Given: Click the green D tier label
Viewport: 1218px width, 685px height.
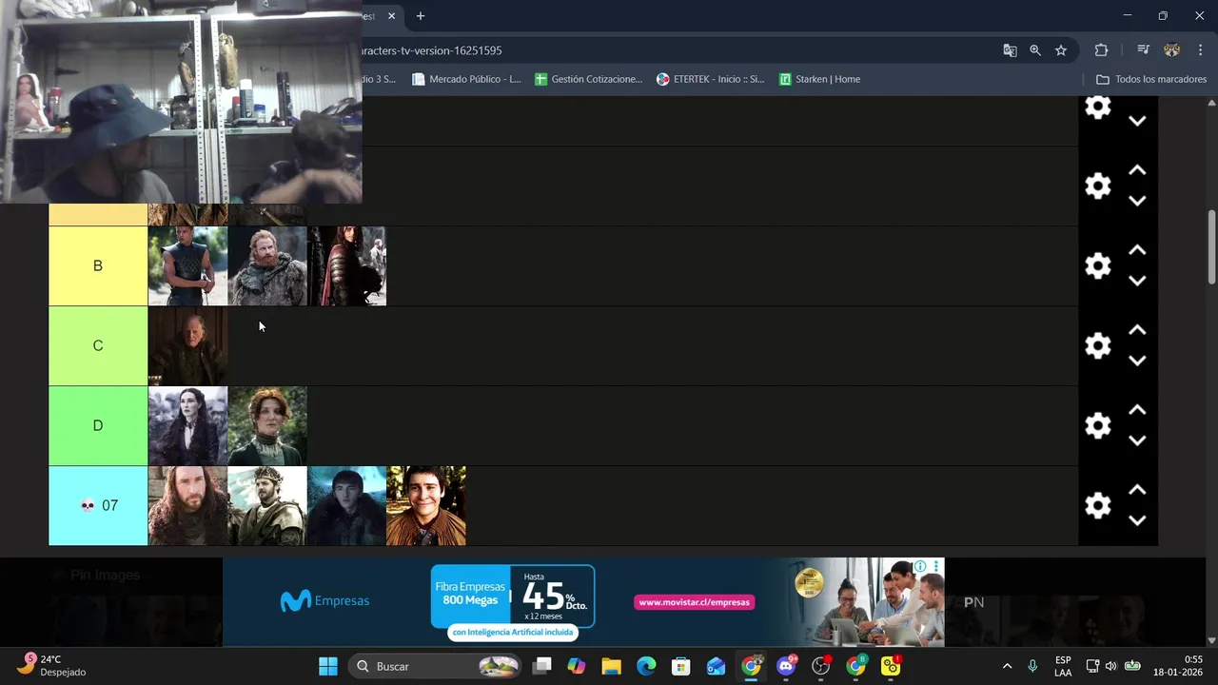Looking at the screenshot, I should click(x=98, y=425).
